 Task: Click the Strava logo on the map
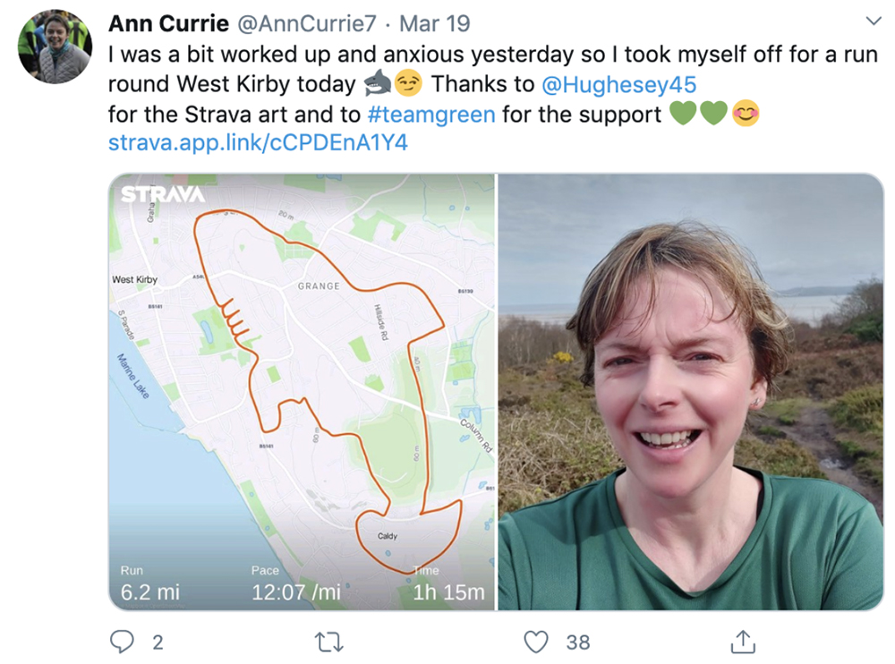click(x=163, y=194)
